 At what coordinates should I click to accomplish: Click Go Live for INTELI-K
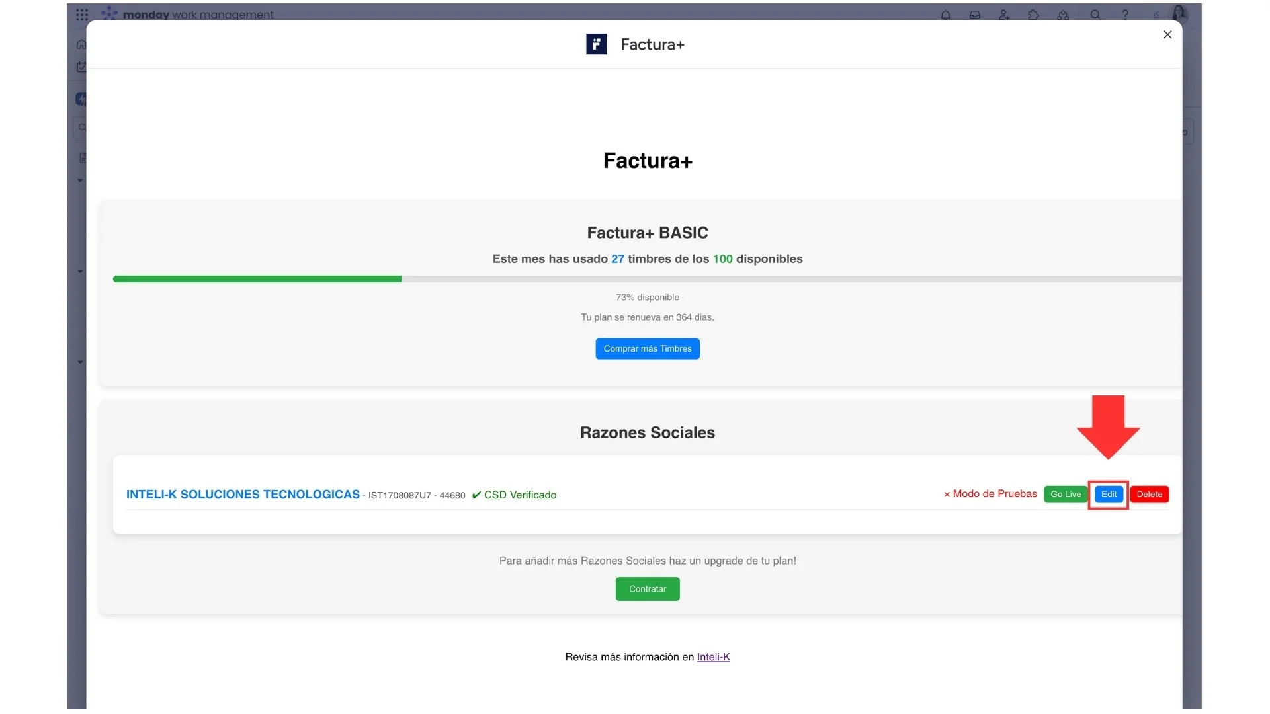click(x=1066, y=495)
